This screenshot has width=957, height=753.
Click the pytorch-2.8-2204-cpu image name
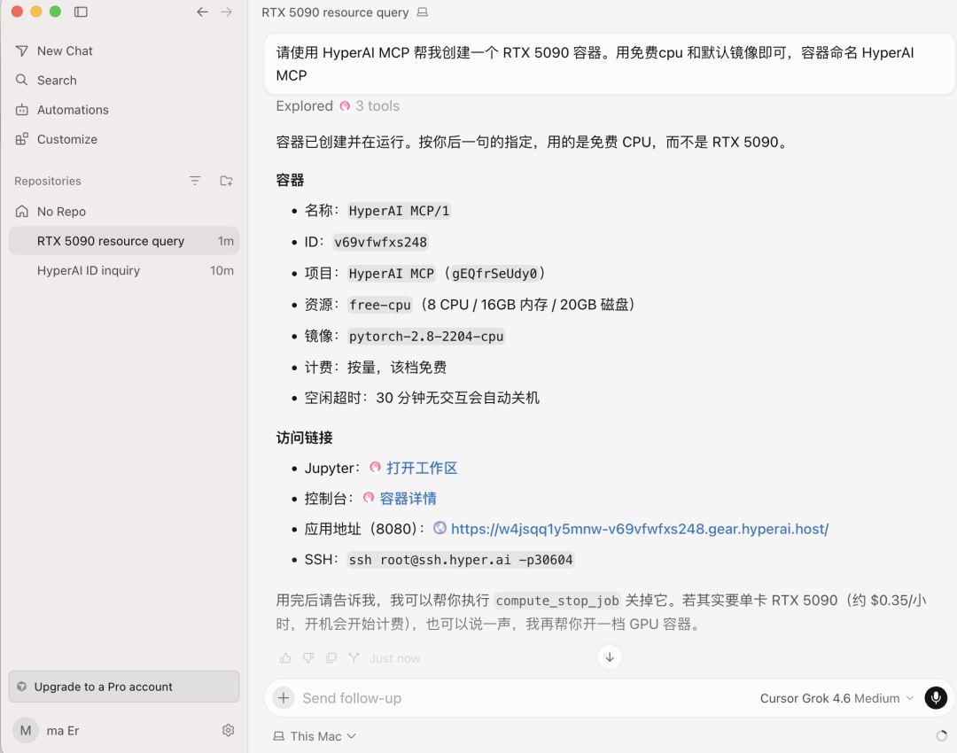point(426,337)
